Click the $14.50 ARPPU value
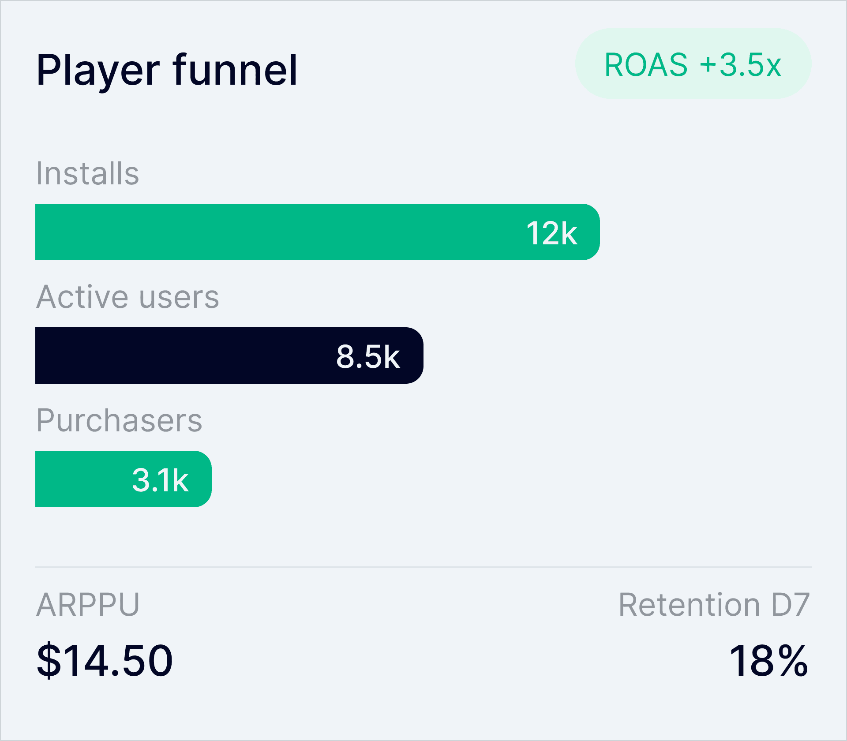847x741 pixels. coord(105,660)
